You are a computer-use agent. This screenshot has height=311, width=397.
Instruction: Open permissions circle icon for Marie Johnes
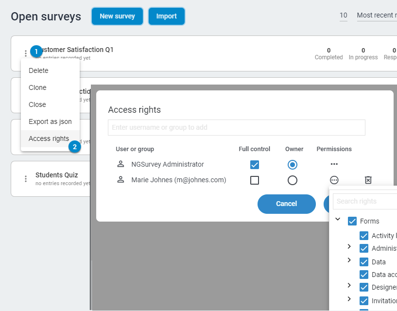click(334, 180)
